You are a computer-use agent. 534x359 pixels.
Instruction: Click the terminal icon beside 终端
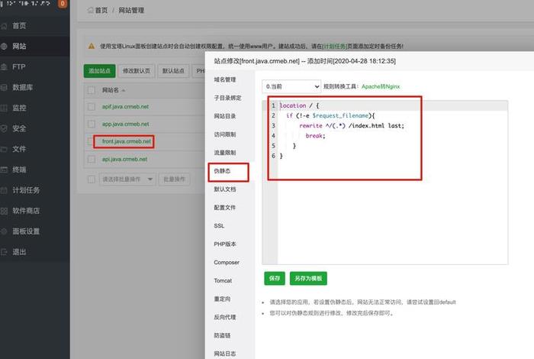coord(4,170)
